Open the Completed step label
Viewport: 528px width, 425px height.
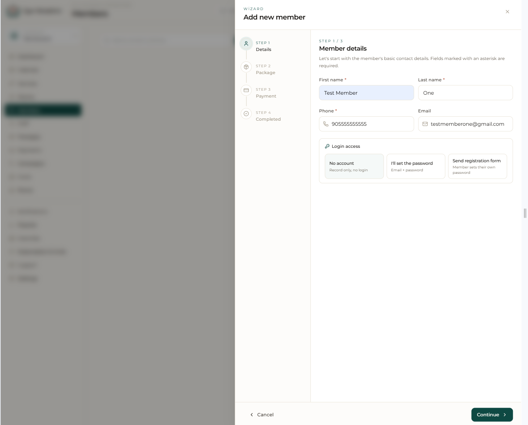(268, 119)
